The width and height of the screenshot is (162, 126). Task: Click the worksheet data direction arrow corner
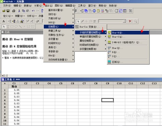pyautogui.click(x=5, y=83)
